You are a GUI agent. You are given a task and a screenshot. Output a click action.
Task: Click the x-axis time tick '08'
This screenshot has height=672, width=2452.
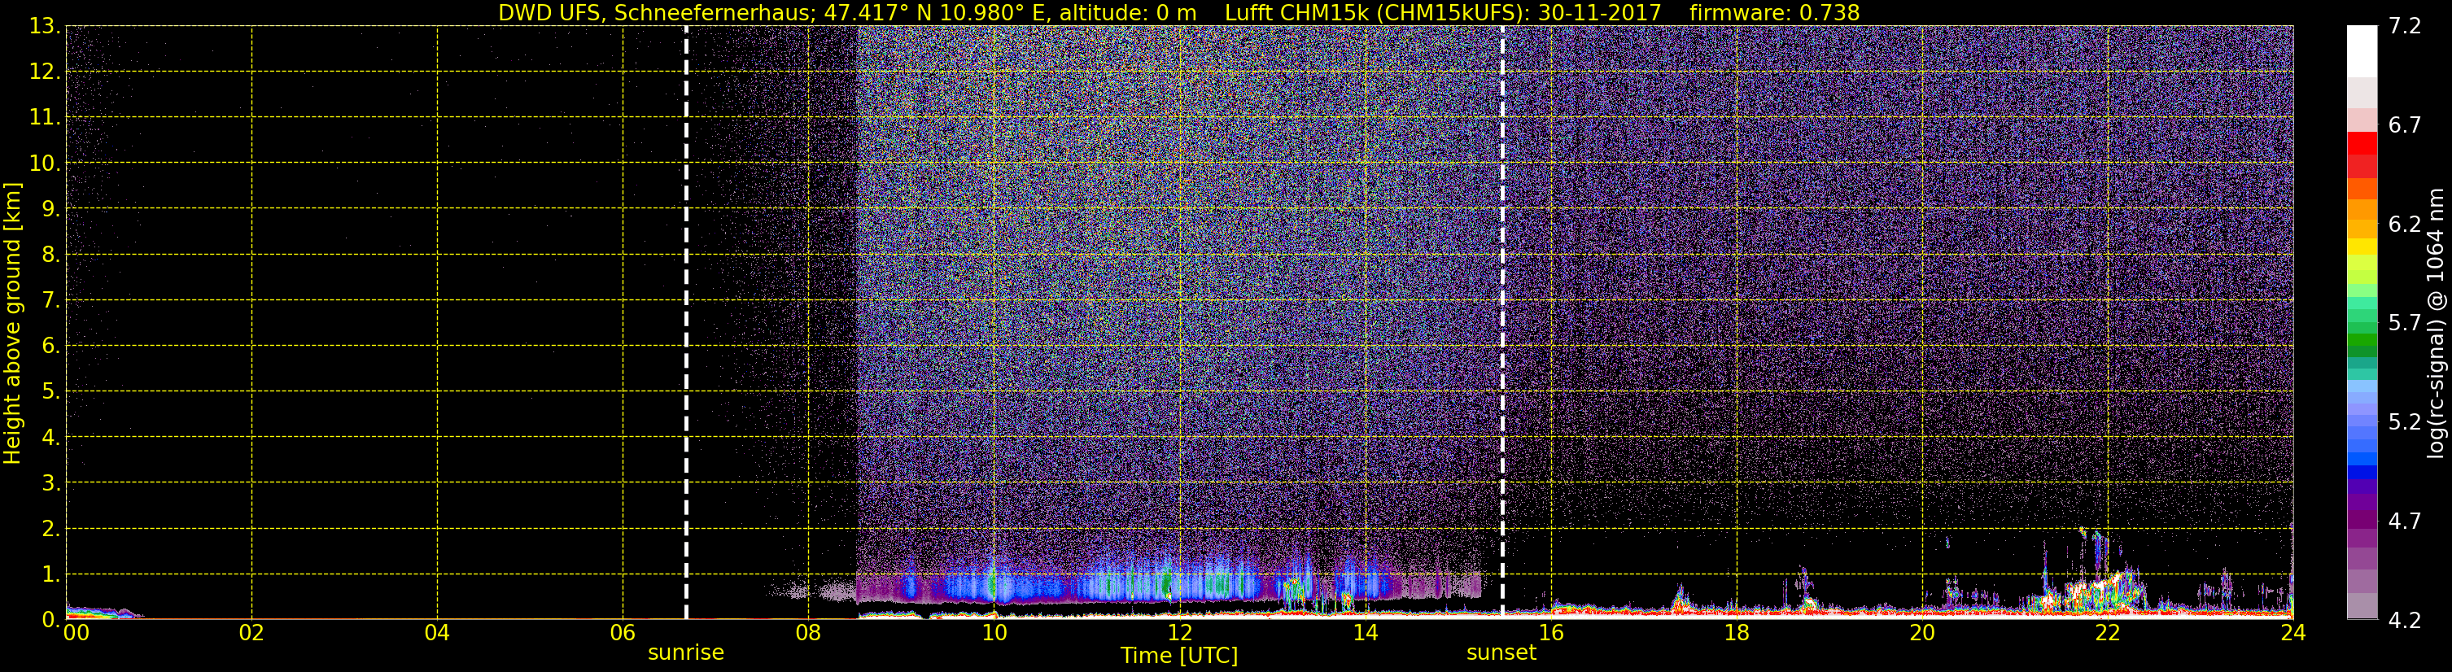[808, 633]
